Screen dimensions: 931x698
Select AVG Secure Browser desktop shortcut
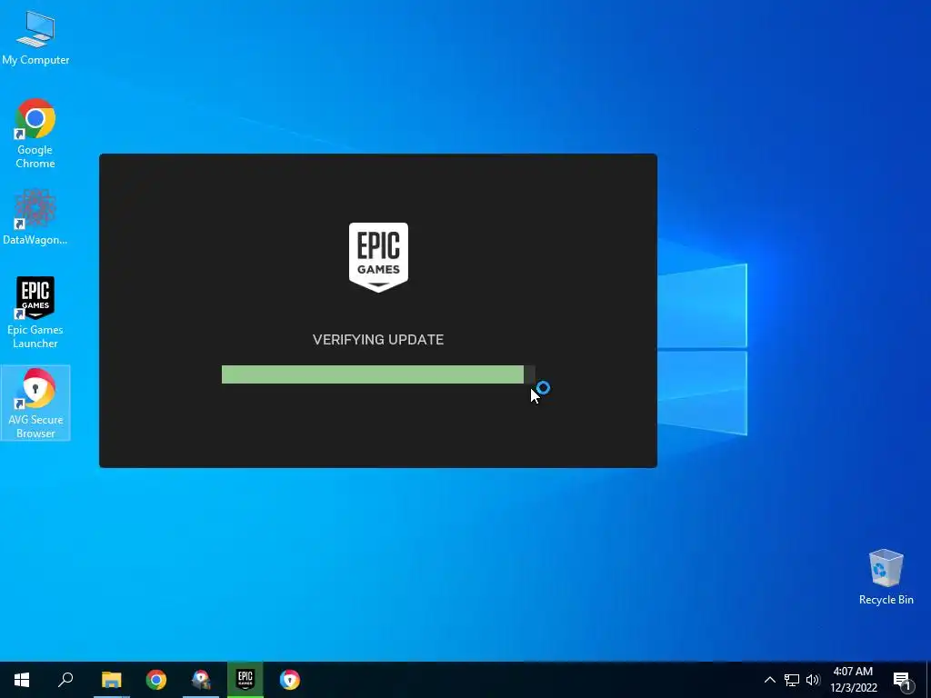tap(35, 403)
